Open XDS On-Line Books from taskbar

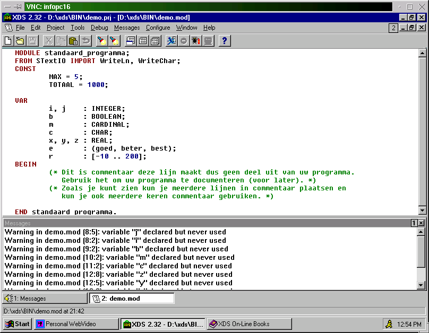pos(249,324)
